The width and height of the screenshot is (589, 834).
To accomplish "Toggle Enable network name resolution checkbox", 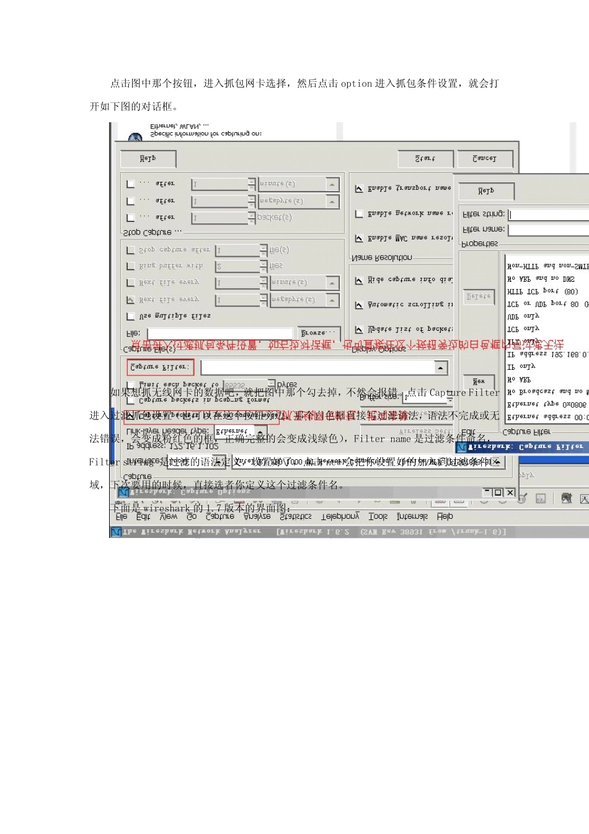I will pyautogui.click(x=359, y=214).
